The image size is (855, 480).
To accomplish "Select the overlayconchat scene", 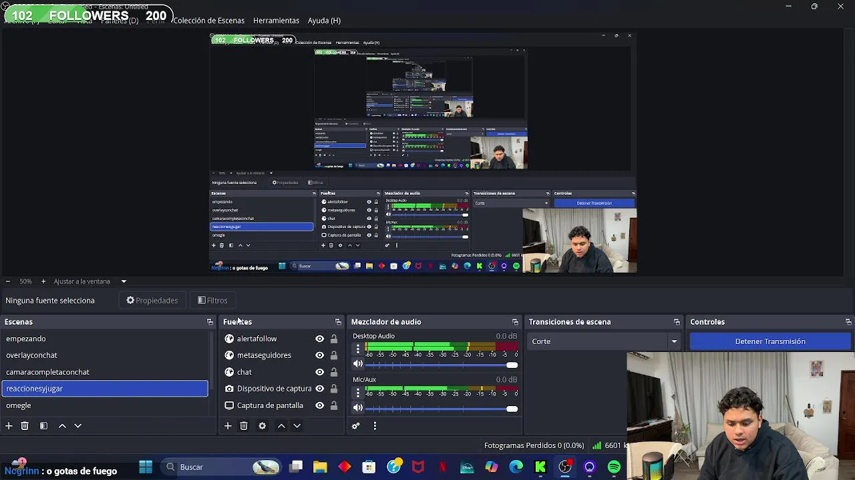I will [x=106, y=355].
